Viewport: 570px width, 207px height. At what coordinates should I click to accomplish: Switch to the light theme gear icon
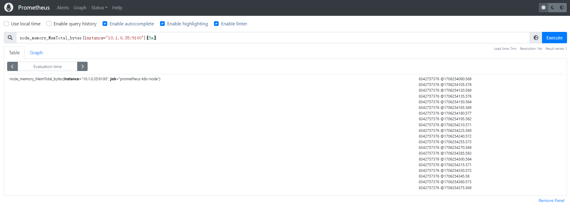coord(543,7)
